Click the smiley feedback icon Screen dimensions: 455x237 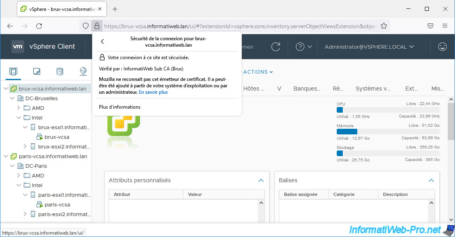coord(443,47)
